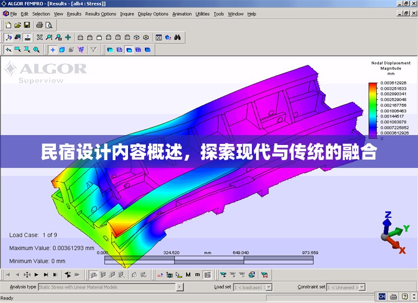This screenshot has width=418, height=303.
Task: Open the Constraint set dropdown
Action: pos(364,287)
